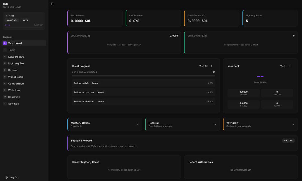Open the Withdraw cash out card

tap(260, 124)
